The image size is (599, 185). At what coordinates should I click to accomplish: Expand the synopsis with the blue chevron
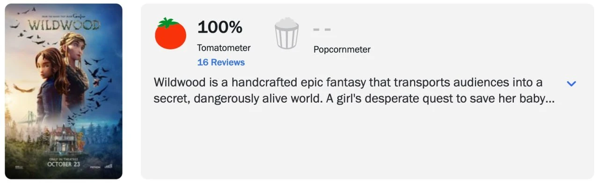point(571,83)
